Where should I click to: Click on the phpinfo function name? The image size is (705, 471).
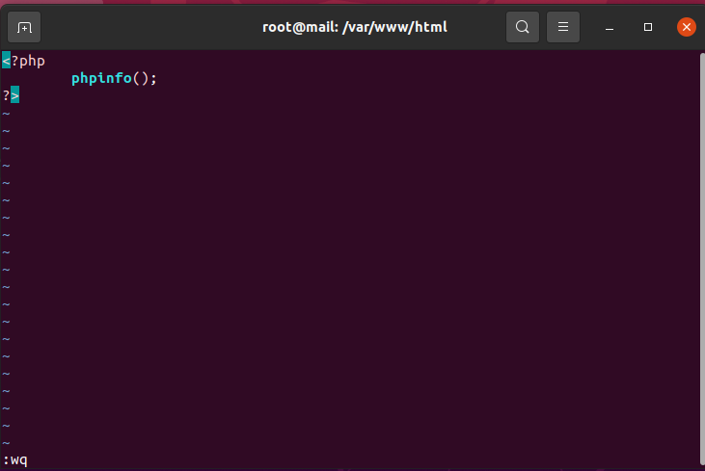pos(101,78)
